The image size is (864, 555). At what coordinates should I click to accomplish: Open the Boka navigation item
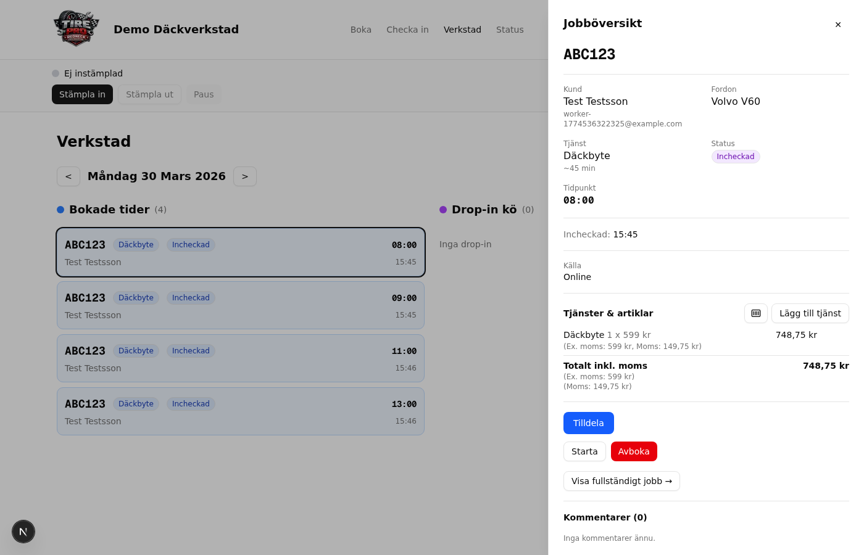pos(361,30)
